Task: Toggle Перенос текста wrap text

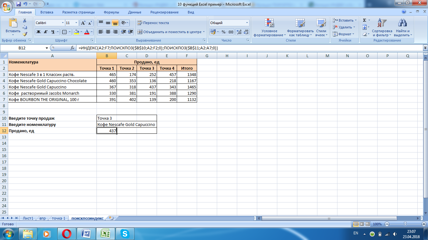Action: point(153,23)
